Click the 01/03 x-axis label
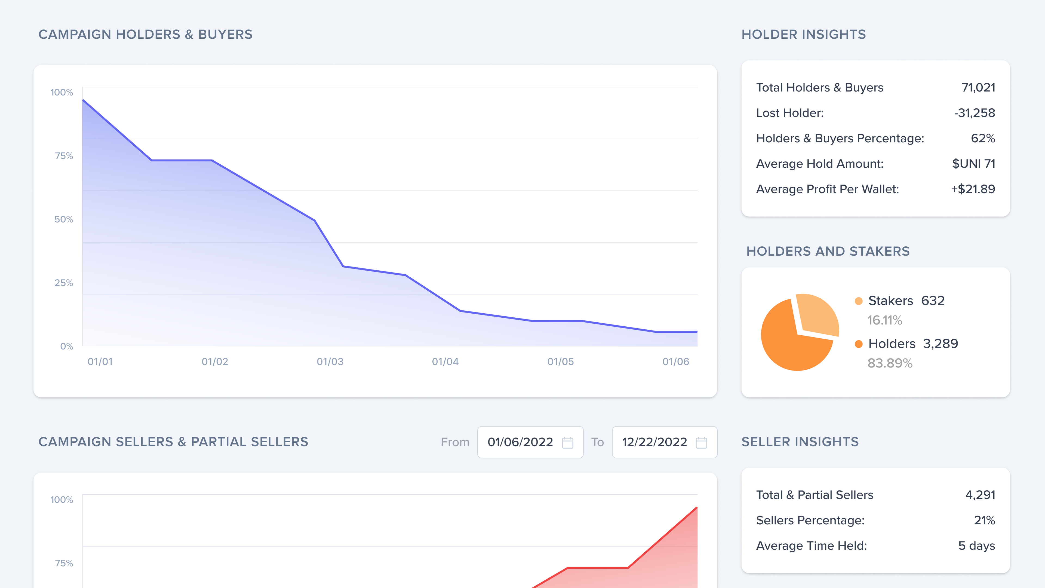Viewport: 1045px width, 588px height. coord(330,362)
